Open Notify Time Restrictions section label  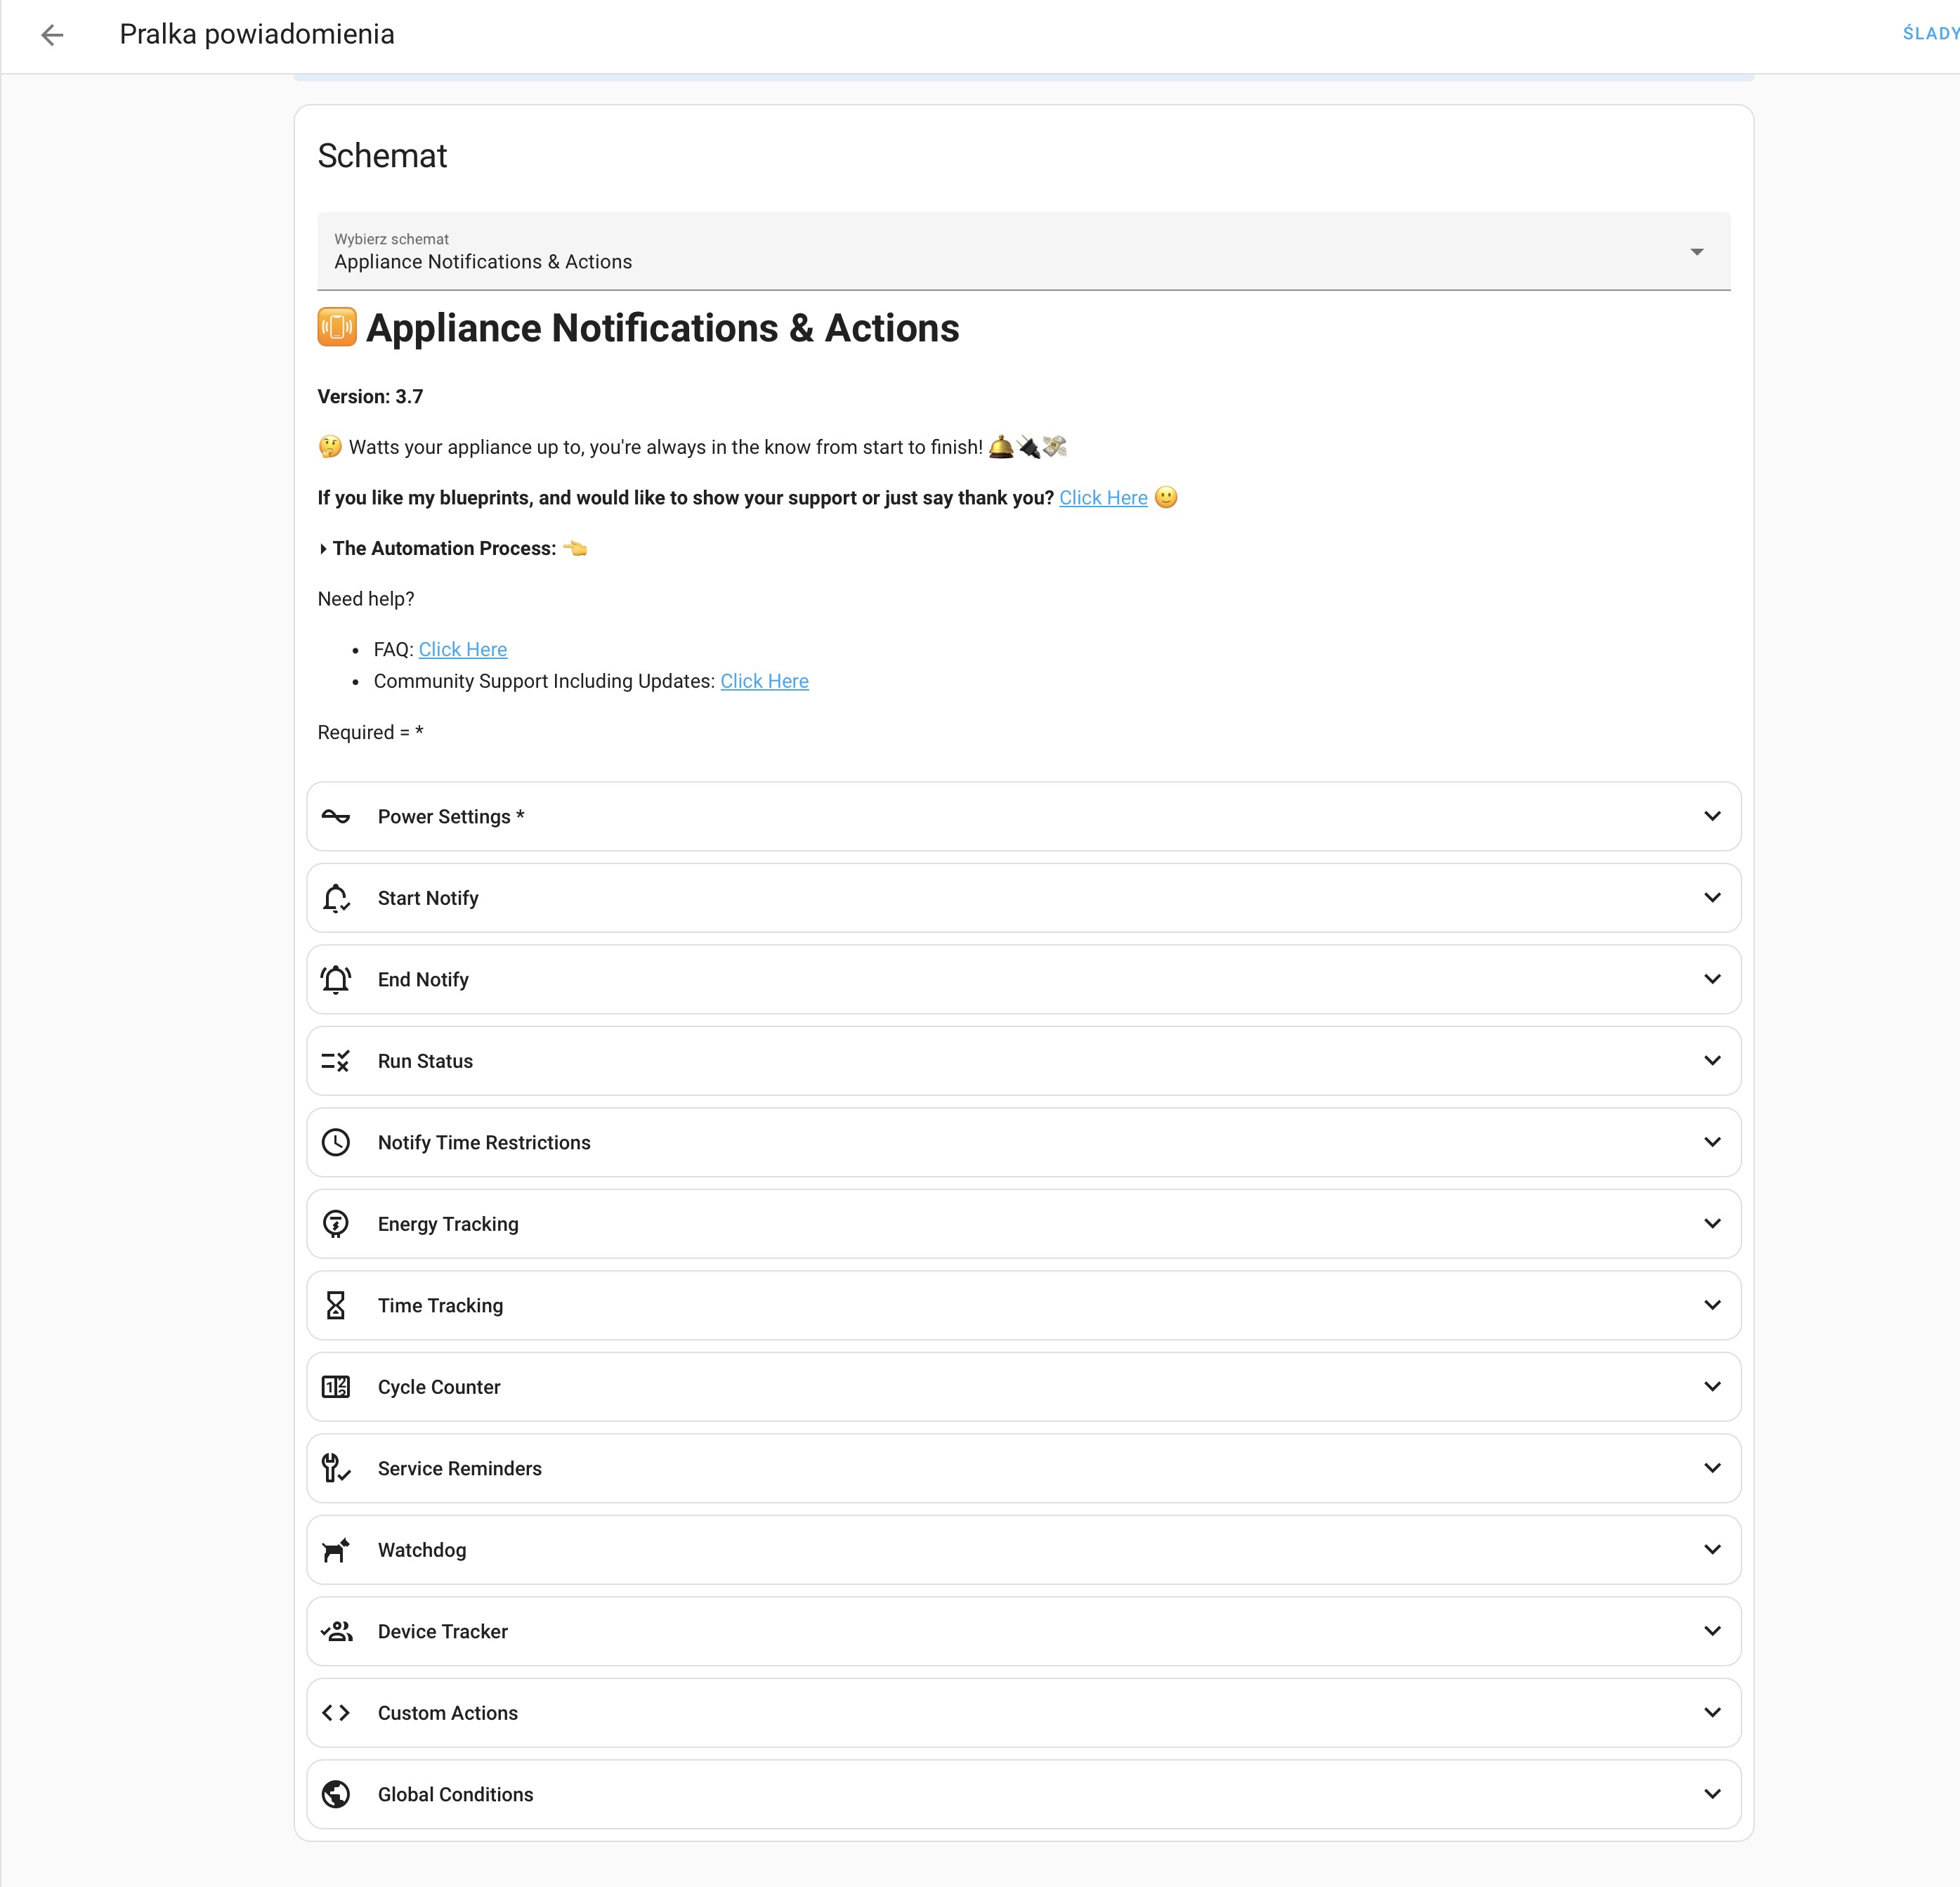pyautogui.click(x=484, y=1143)
